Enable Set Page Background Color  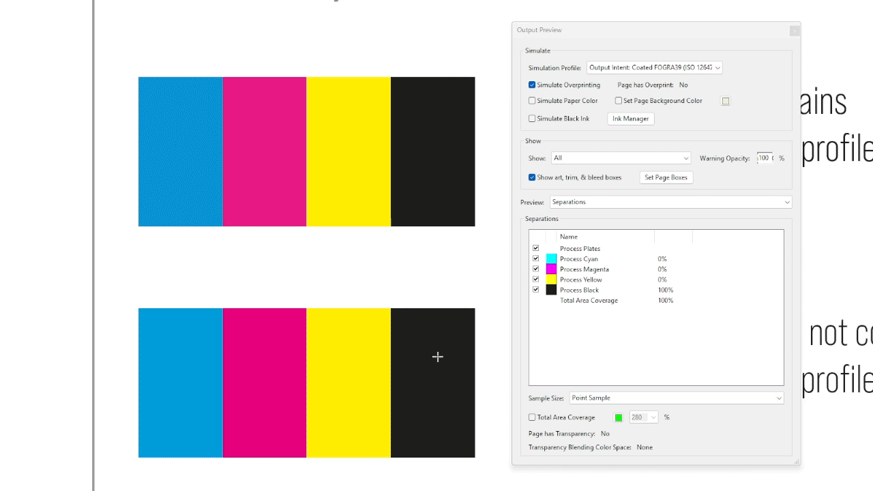(x=619, y=100)
